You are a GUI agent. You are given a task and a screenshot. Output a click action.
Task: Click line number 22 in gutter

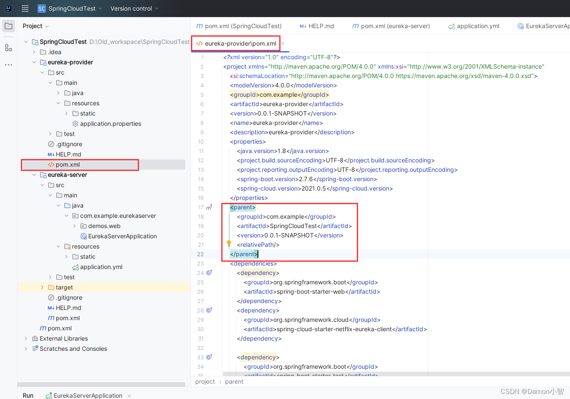pos(200,254)
